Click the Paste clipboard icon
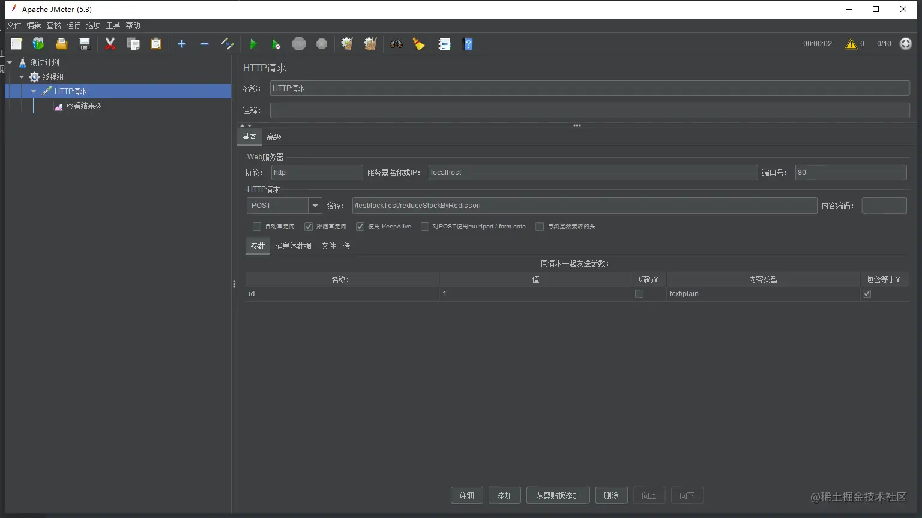The height and width of the screenshot is (518, 922). click(x=156, y=44)
